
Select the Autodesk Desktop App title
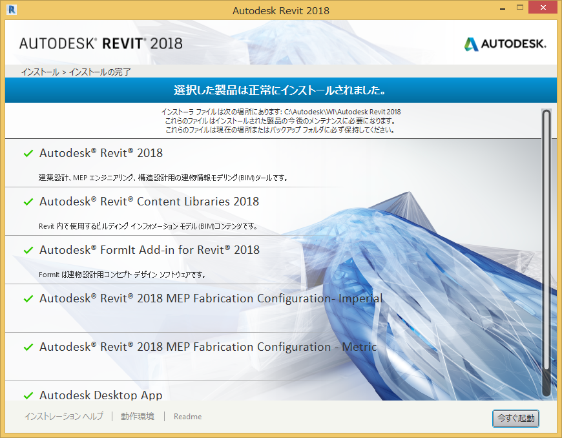pyautogui.click(x=101, y=395)
